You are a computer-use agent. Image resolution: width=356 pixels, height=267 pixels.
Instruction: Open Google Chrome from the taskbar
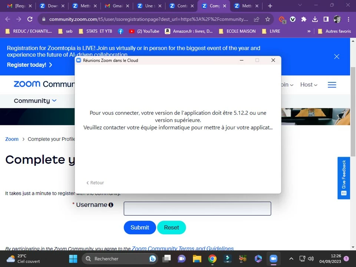[212, 258]
